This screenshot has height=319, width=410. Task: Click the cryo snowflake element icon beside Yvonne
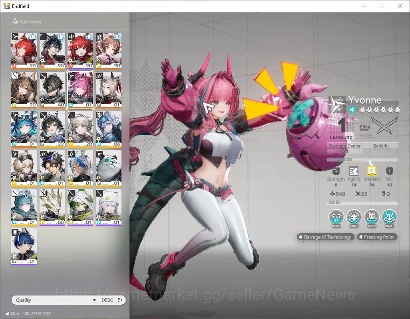coord(352,110)
